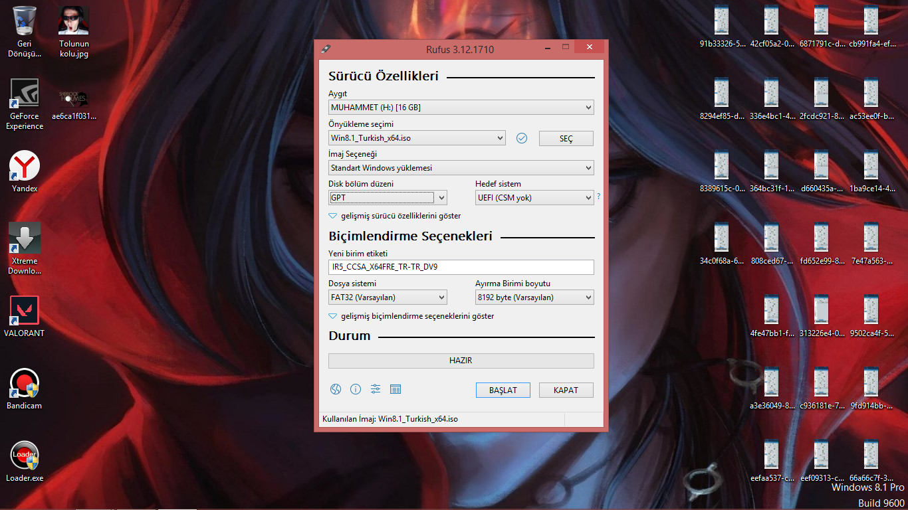
Task: Select the 34c0f68a desktop file
Action: point(723,244)
